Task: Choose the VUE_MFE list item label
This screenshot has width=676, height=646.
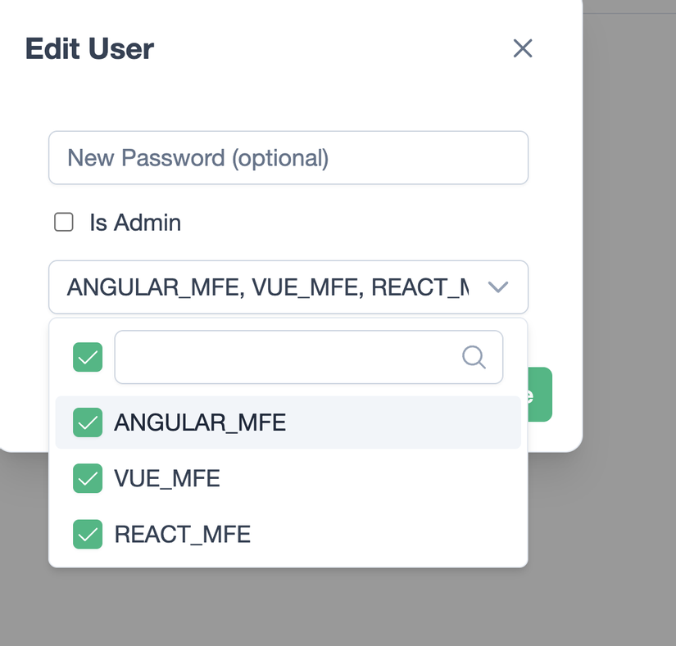Action: click(x=167, y=478)
